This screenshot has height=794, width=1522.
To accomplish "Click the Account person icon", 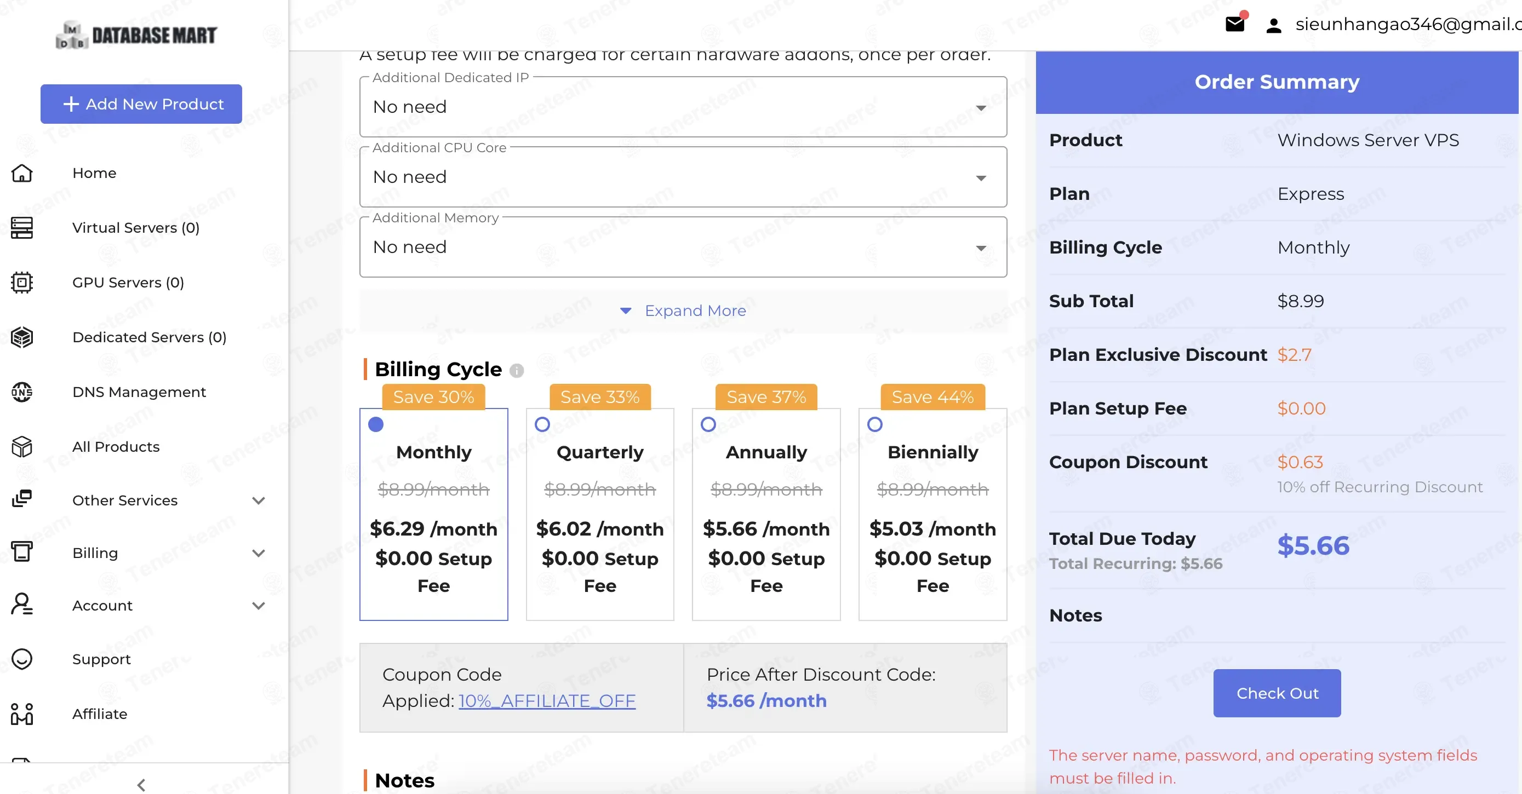I will pos(22,605).
